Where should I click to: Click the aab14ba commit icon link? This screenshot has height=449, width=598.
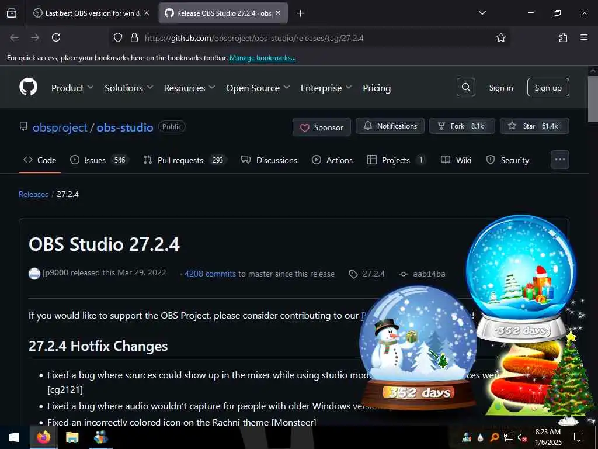click(422, 274)
